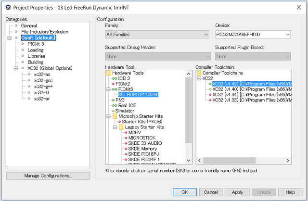
Task: Click the PICkit3 green status icon
Action: pyautogui.click(x=115, y=89)
